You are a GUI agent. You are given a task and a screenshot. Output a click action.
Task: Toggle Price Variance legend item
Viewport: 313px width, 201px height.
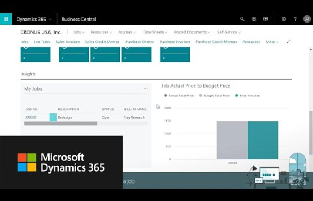click(x=249, y=96)
